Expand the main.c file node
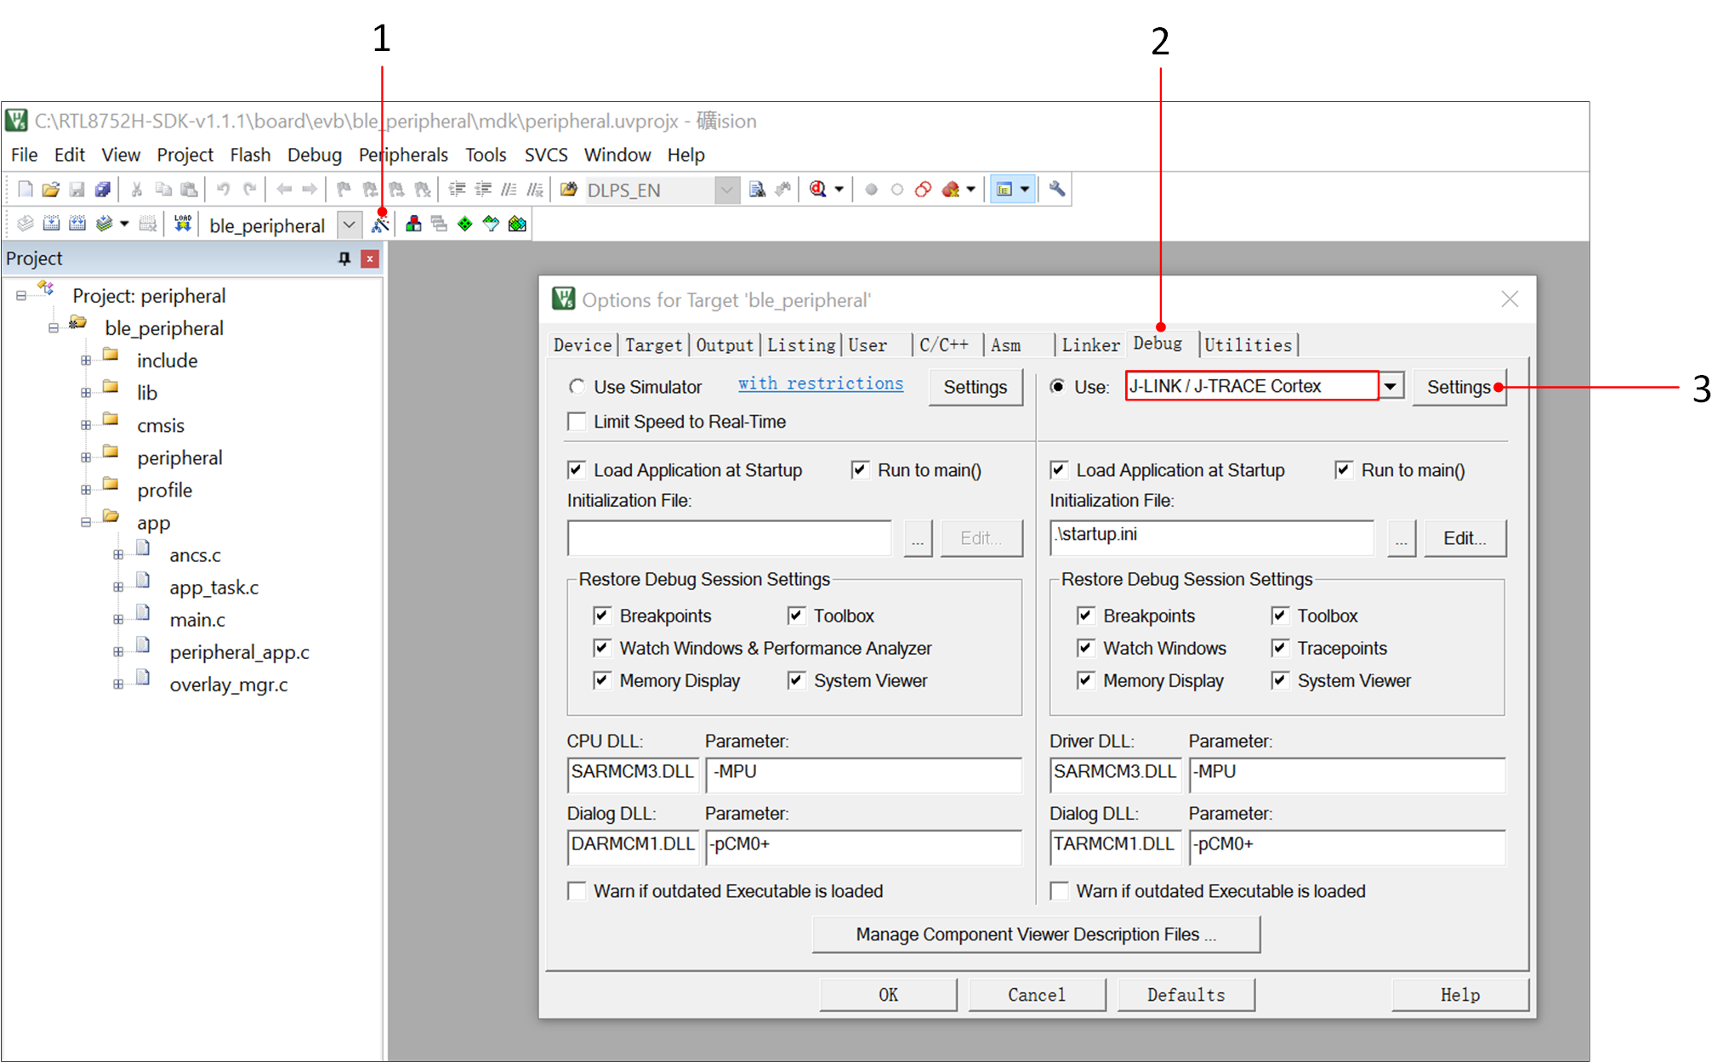The height and width of the screenshot is (1062, 1735). [118, 620]
